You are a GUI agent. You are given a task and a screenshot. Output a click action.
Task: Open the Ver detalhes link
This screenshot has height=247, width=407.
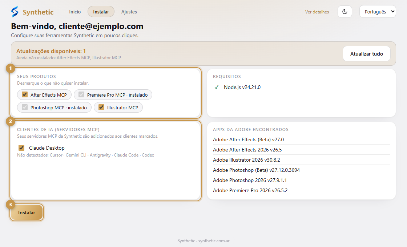point(317,12)
